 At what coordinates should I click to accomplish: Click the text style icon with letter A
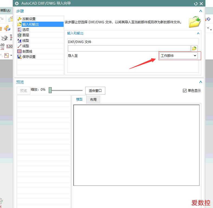[x=19, y=41]
